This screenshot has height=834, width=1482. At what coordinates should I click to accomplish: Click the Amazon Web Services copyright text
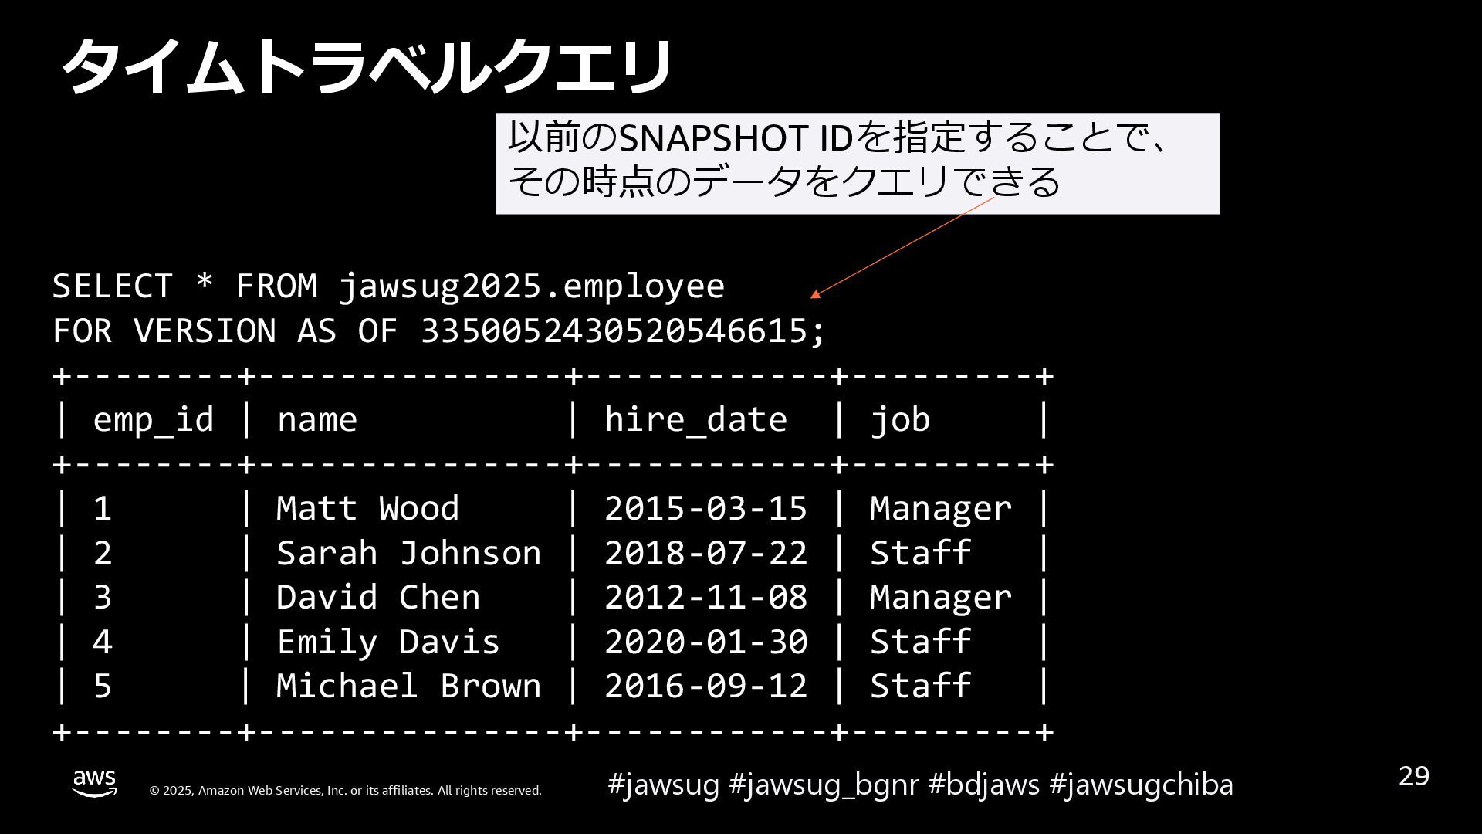tap(345, 791)
